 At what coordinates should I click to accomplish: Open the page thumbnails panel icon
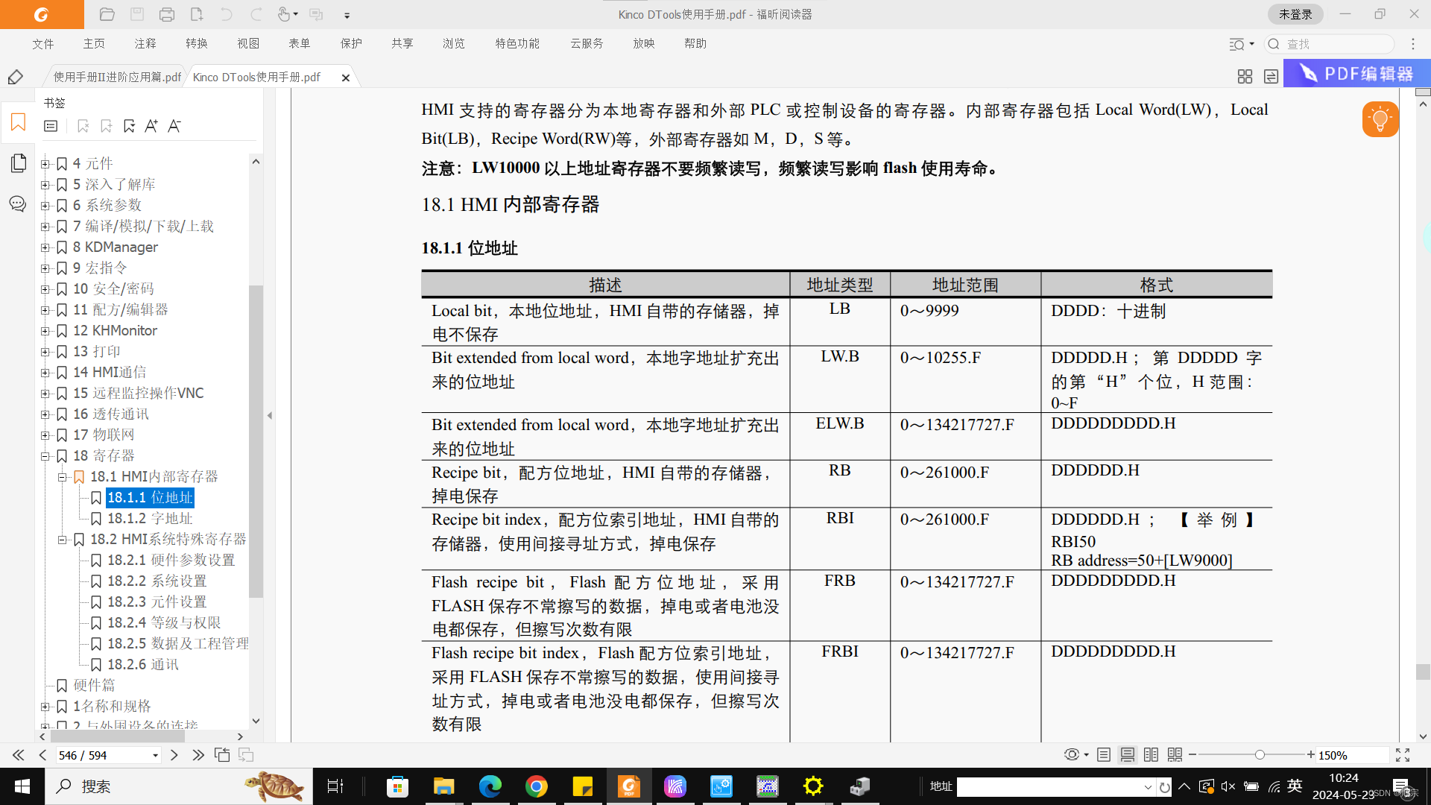[x=18, y=162]
